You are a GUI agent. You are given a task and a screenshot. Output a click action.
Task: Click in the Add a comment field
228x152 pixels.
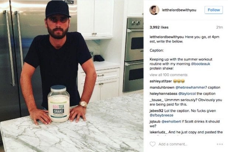pyautogui.click(x=173, y=144)
